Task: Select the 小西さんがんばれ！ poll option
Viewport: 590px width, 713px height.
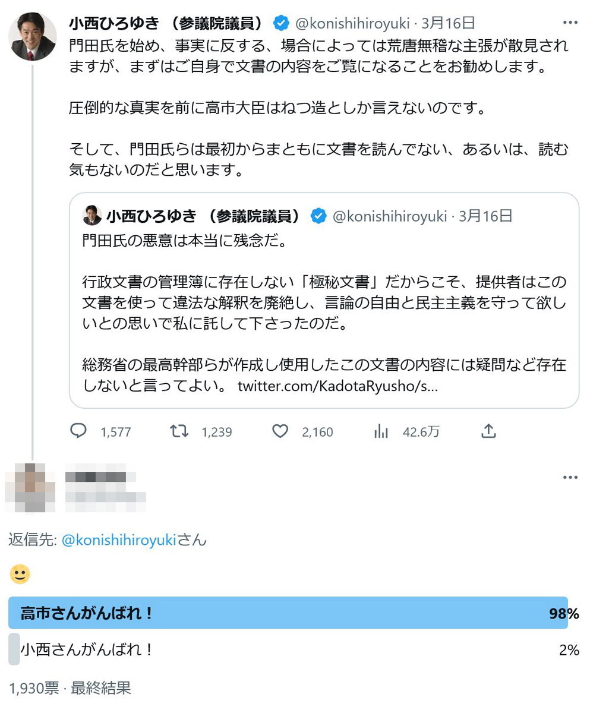Action: coord(87,649)
